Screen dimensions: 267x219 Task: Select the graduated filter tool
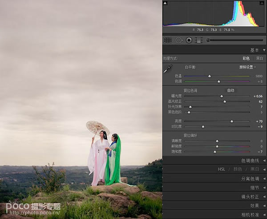click(x=198, y=40)
